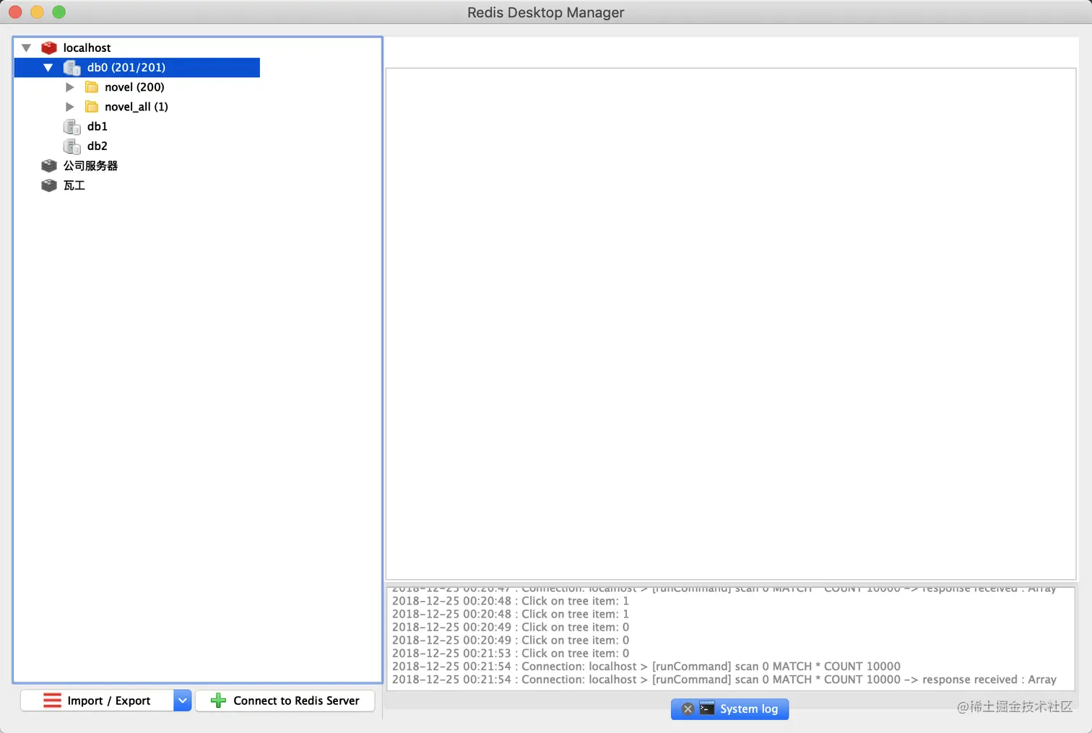1092x733 pixels.
Task: Close the System log tab
Action: pos(688,709)
